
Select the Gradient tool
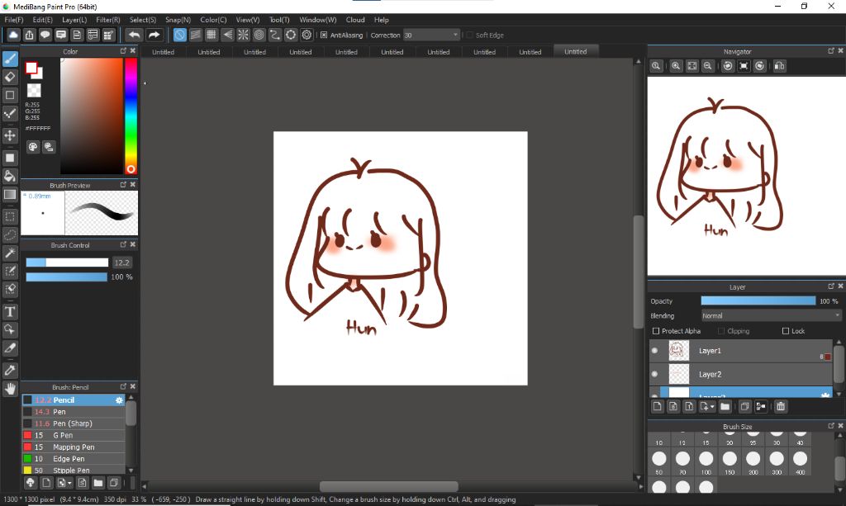click(10, 195)
